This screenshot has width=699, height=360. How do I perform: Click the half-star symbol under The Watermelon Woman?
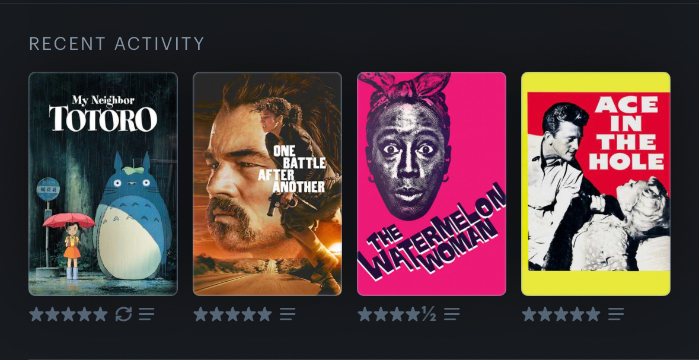[x=429, y=314]
